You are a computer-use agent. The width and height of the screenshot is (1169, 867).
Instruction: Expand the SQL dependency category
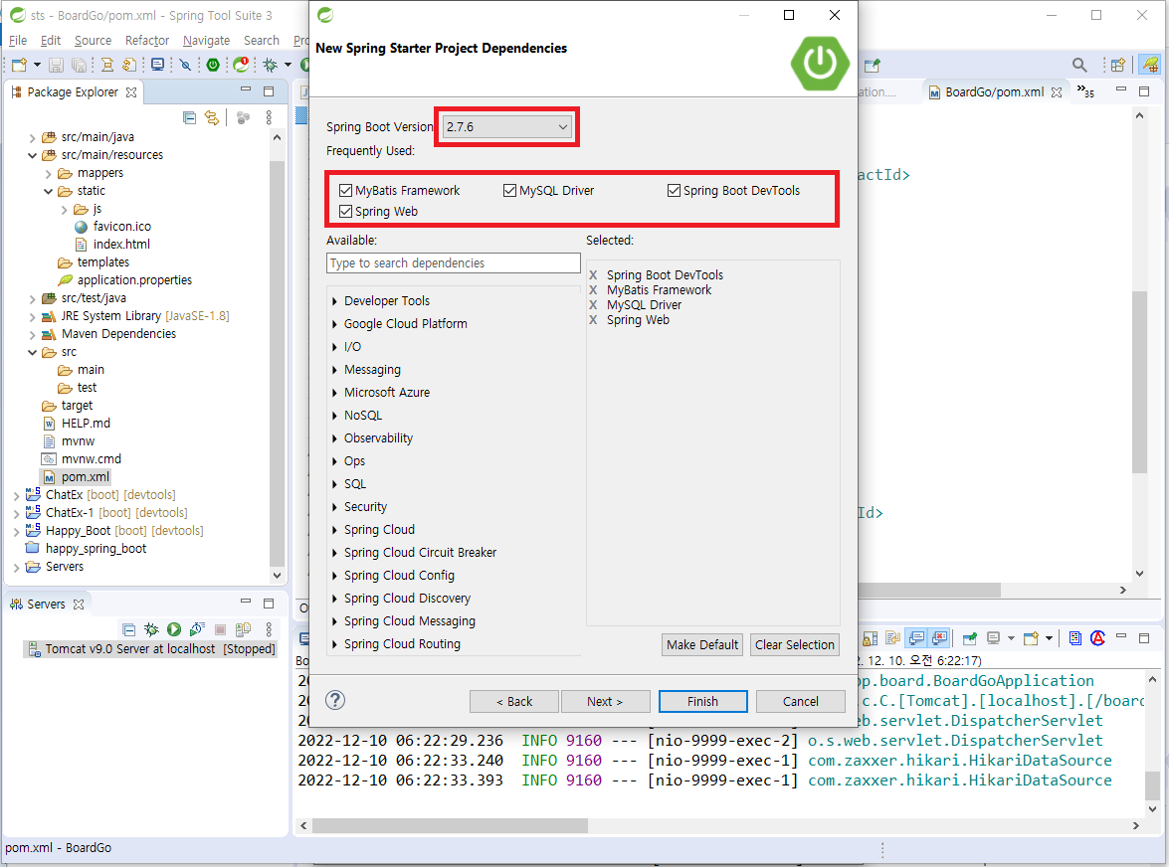pyautogui.click(x=334, y=484)
